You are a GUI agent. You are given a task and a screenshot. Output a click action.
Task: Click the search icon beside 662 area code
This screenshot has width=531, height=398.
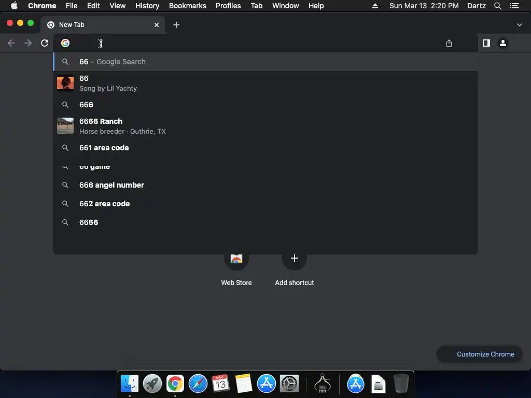[65, 204]
